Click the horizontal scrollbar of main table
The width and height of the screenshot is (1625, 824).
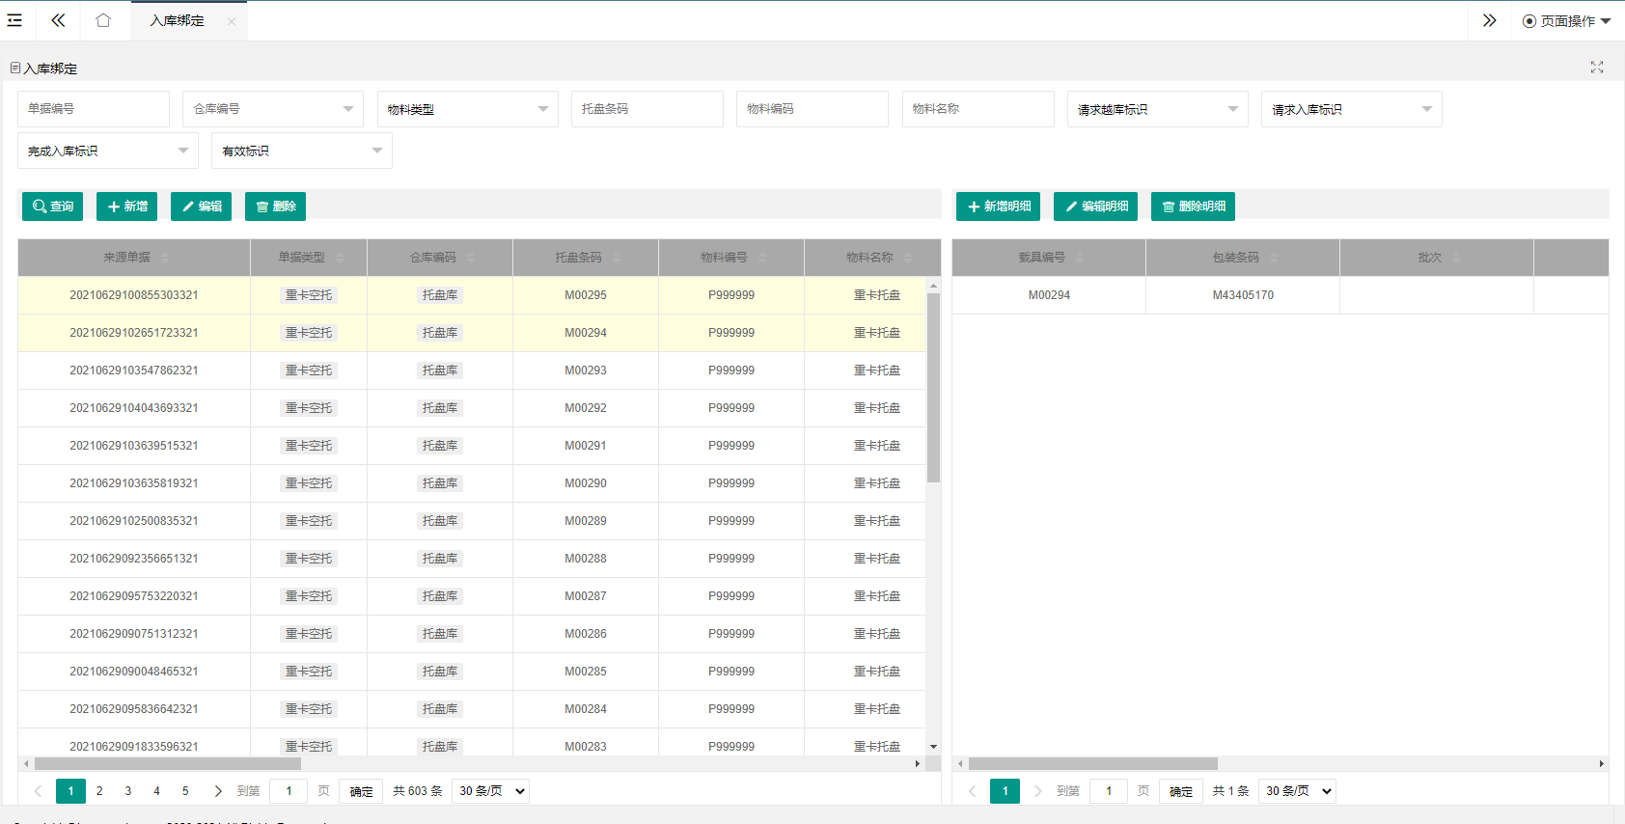tap(168, 763)
